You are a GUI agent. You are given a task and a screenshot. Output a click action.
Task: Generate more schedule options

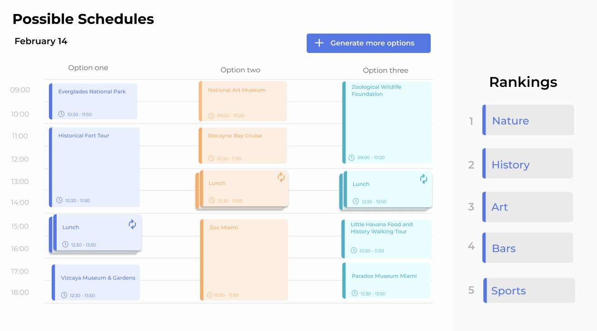368,43
